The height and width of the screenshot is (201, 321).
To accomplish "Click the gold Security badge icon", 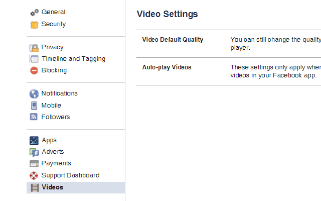I will pyautogui.click(x=34, y=24).
